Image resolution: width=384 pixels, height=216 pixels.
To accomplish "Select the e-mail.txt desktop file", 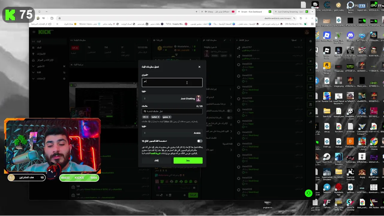I will [x=350, y=128].
